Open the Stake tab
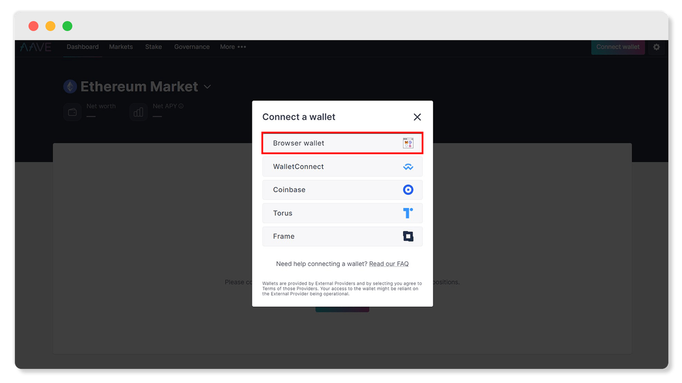The width and height of the screenshot is (682, 383). click(x=153, y=47)
